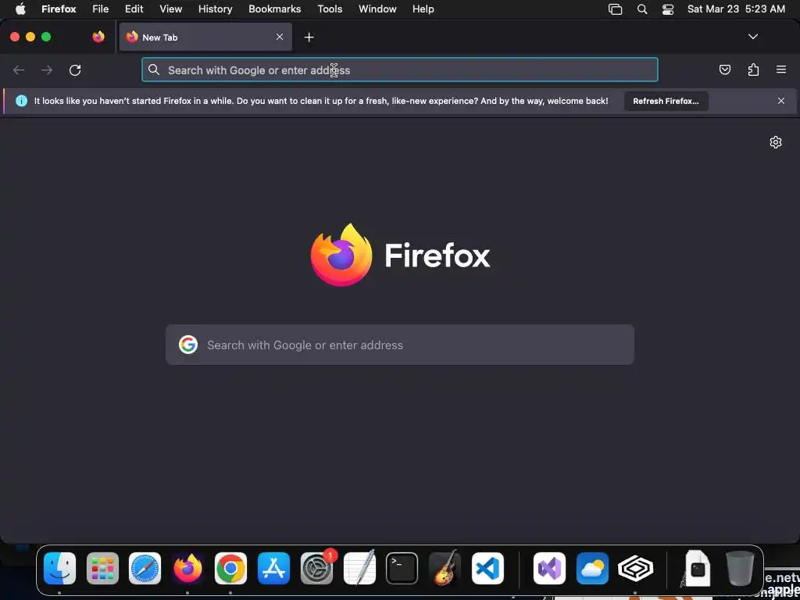Expand the list all tabs chevron
Screen dimensions: 800x600
coord(752,37)
